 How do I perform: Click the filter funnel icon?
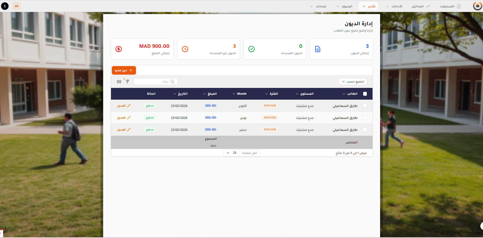coord(127,82)
